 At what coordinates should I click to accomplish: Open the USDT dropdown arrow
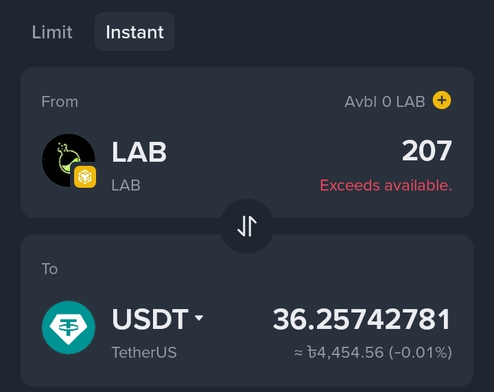coord(199,319)
